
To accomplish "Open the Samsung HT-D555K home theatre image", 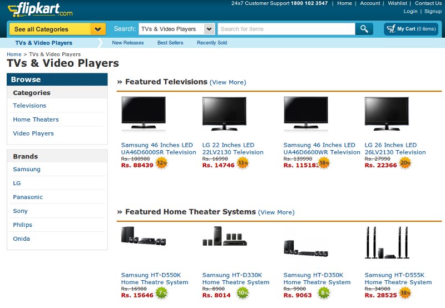I will point(387,242).
